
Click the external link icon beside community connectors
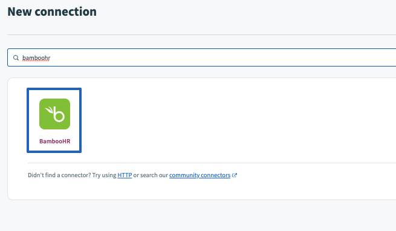tap(235, 175)
